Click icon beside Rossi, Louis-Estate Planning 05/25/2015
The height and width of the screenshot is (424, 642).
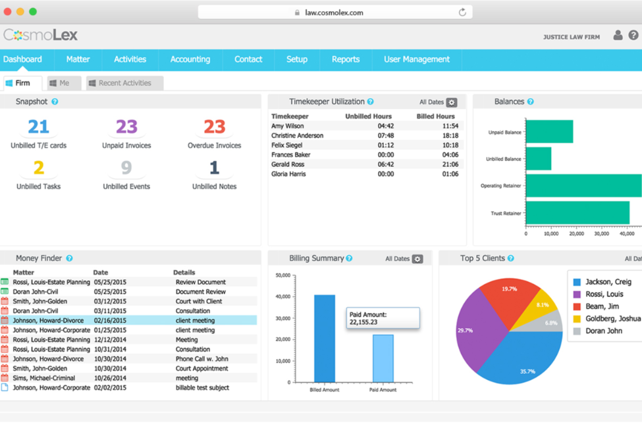click(5, 282)
